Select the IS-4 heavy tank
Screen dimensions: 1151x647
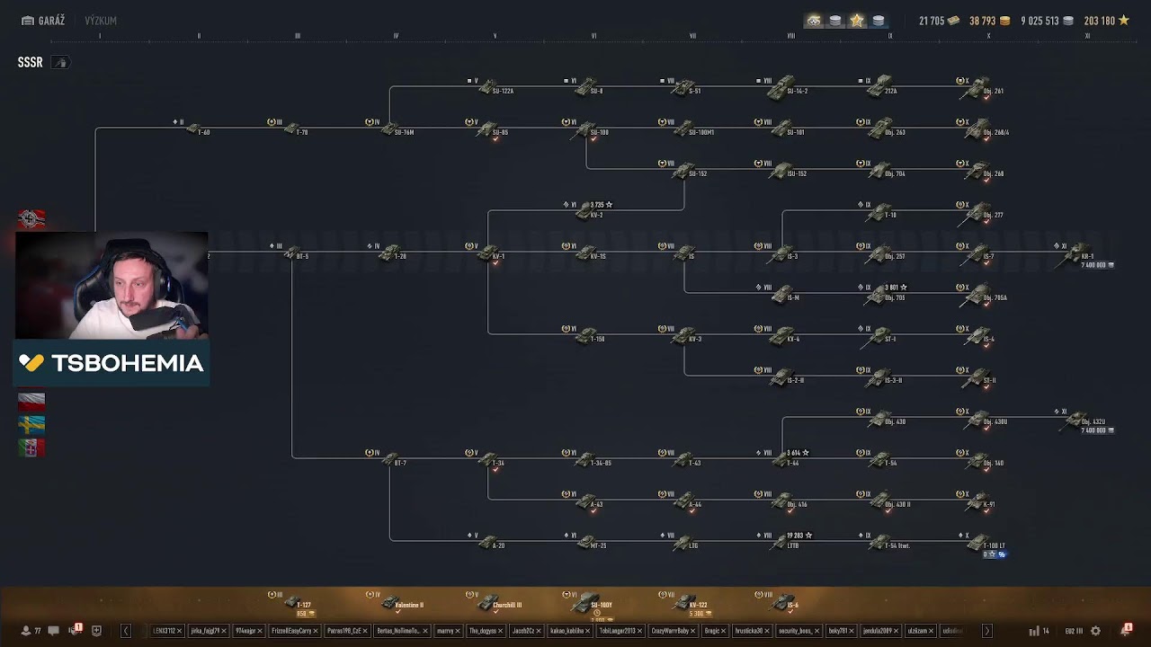978,336
